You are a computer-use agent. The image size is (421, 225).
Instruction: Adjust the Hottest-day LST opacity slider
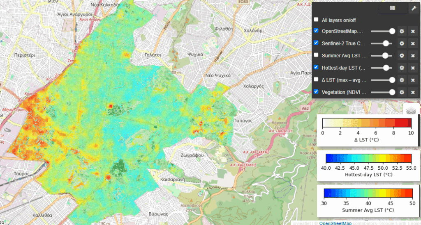[x=383, y=68]
